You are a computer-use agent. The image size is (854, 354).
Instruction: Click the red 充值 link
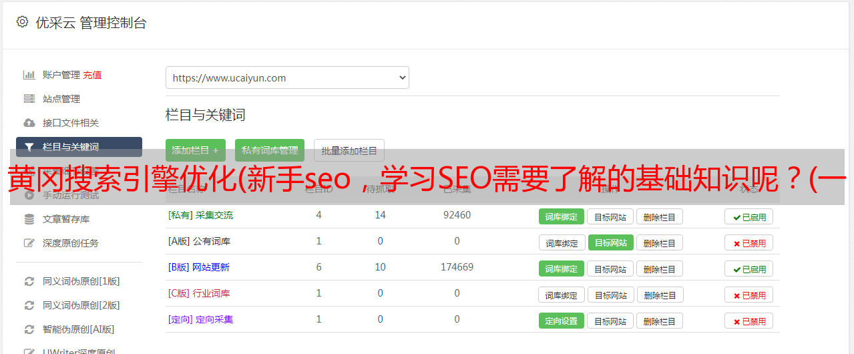(93, 75)
